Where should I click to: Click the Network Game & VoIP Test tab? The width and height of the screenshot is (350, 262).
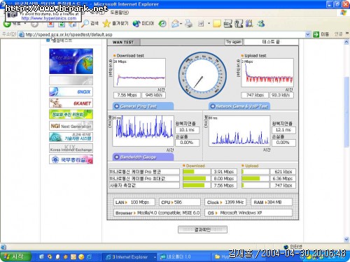[x=239, y=106]
